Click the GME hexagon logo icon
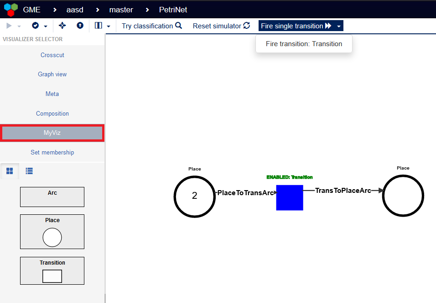Image resolution: width=436 pixels, height=303 pixels. 10,9
